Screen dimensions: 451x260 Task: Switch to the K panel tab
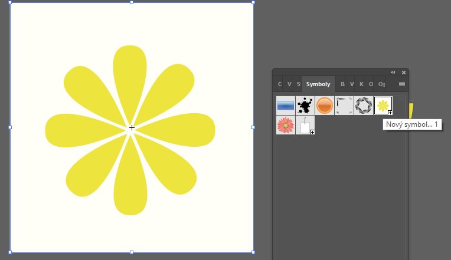pos(361,84)
